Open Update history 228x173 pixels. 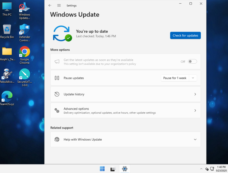pos(125,94)
